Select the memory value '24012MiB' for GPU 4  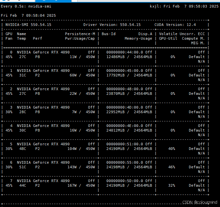(116, 130)
